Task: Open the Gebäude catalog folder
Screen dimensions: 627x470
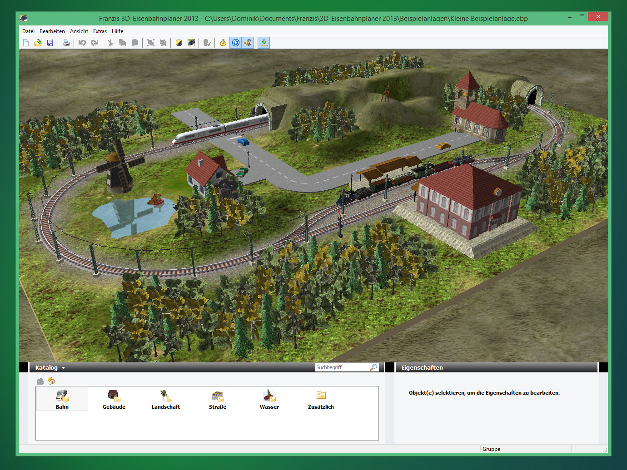Action: pyautogui.click(x=114, y=399)
